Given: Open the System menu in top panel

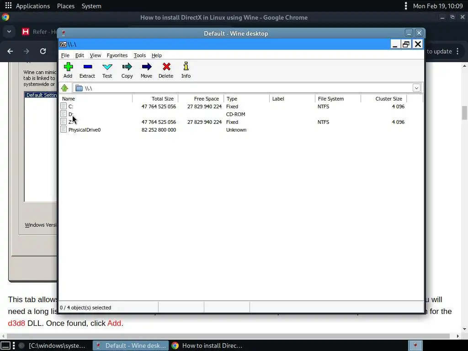Looking at the screenshot, I should (91, 6).
